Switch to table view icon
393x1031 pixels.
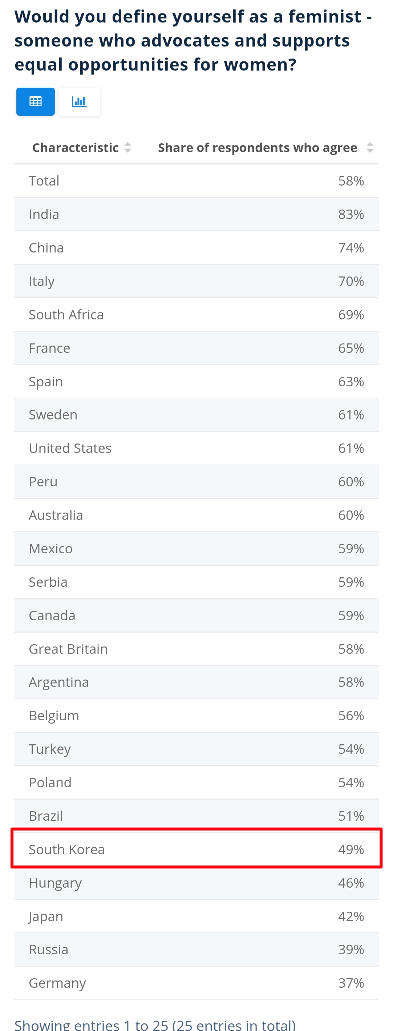point(36,101)
